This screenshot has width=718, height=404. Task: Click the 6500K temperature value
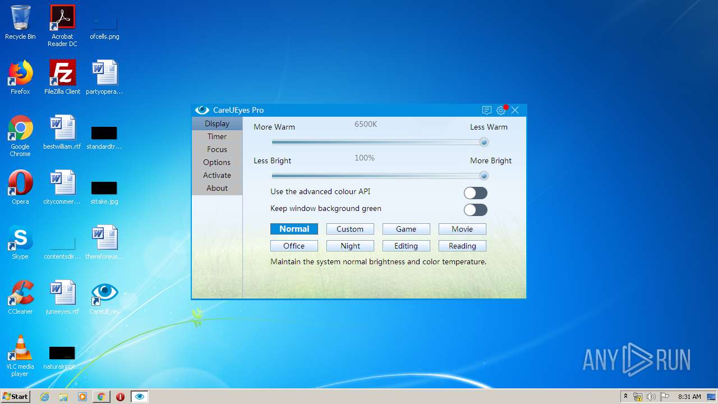tap(366, 124)
